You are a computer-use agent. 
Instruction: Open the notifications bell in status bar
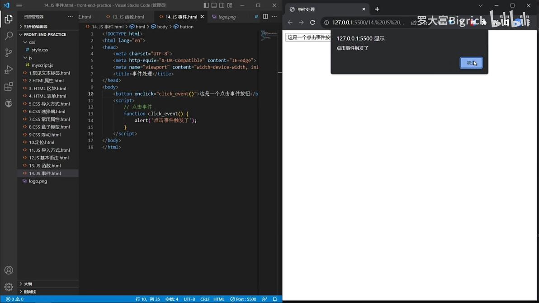(274, 299)
